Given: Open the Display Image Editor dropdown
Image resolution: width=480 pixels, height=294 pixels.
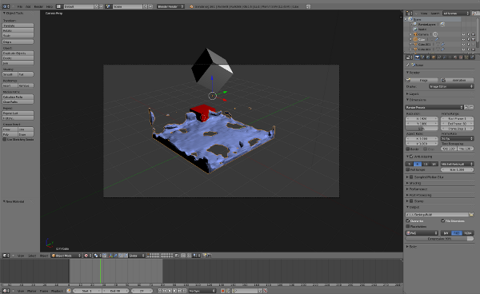Looking at the screenshot, I should click(451, 86).
